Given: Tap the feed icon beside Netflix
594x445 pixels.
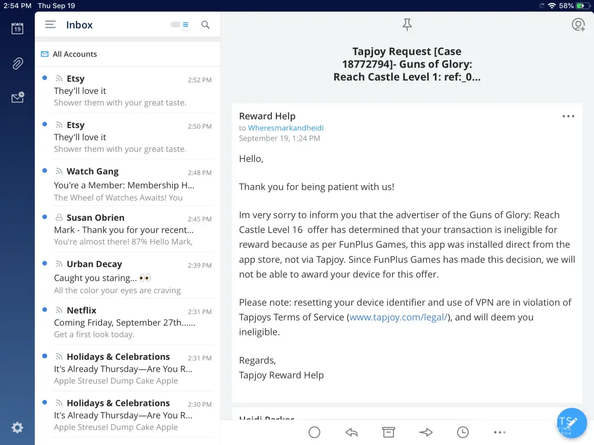Looking at the screenshot, I should point(59,310).
